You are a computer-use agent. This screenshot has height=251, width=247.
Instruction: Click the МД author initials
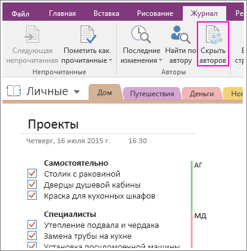click(200, 216)
